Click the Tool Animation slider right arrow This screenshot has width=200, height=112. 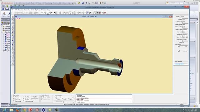tap(72, 97)
